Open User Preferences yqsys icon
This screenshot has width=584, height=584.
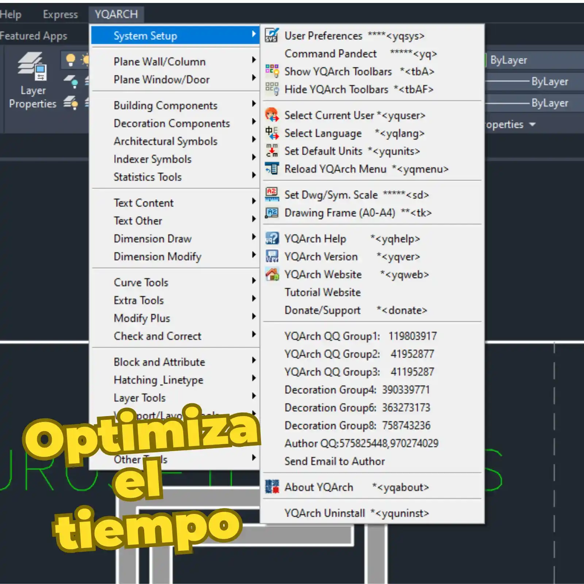[x=272, y=35]
